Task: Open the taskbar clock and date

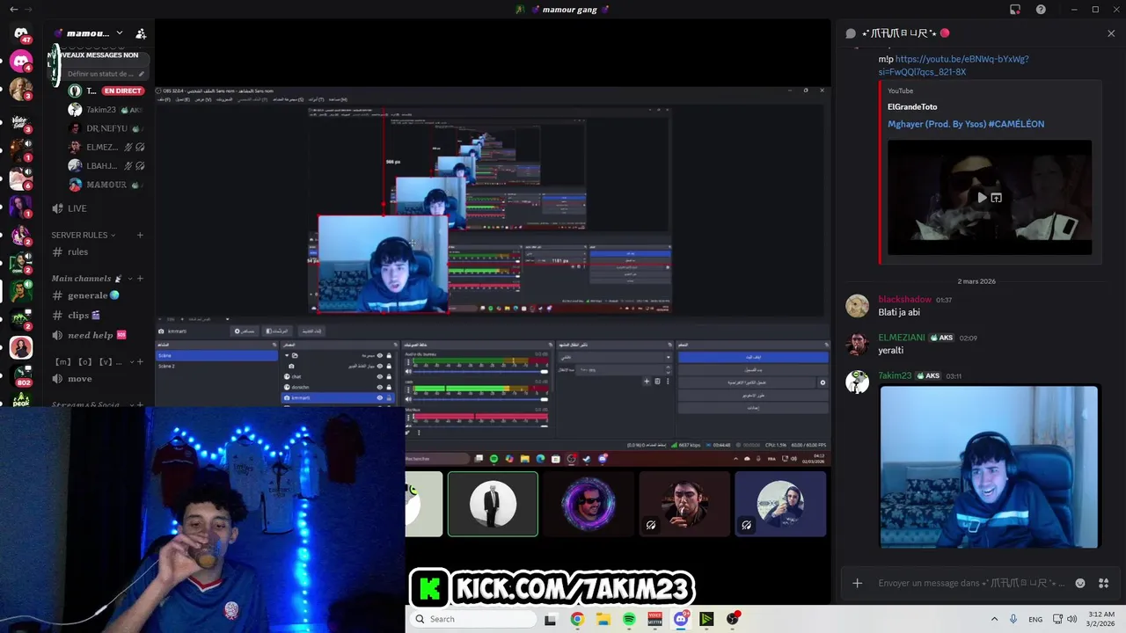Action: pyautogui.click(x=1101, y=619)
